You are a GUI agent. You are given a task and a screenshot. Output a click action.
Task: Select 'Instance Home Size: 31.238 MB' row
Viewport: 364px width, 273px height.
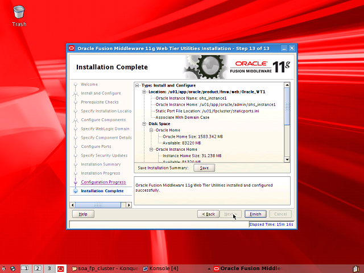192,156
